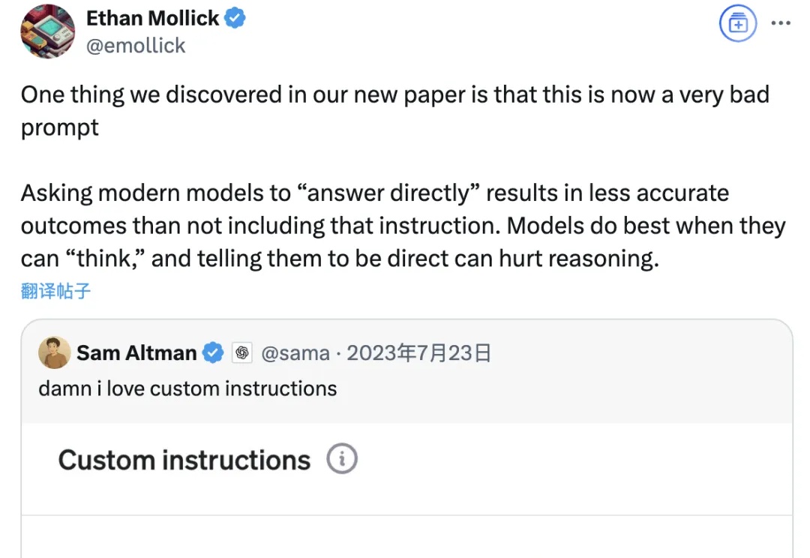The height and width of the screenshot is (558, 810).
Task: Open the three-dot more options menu
Action: 780,23
